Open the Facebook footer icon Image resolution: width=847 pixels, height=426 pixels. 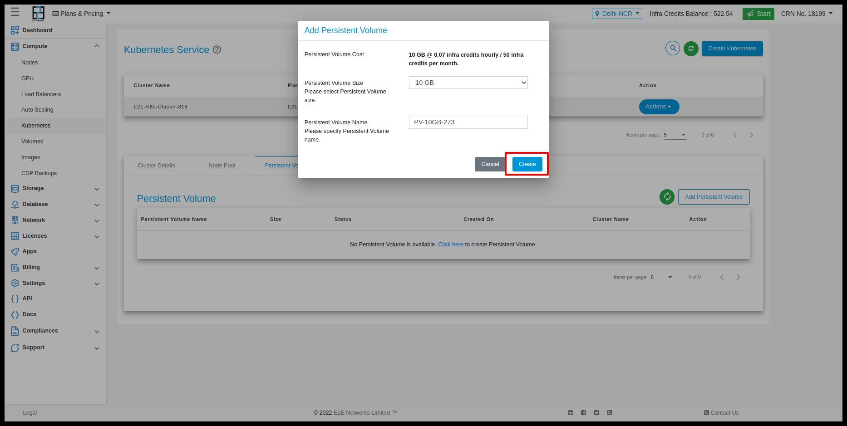click(x=583, y=413)
